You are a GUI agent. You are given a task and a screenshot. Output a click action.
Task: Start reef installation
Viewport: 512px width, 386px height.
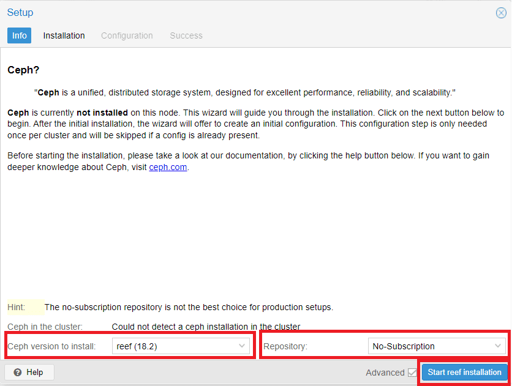tap(464, 373)
